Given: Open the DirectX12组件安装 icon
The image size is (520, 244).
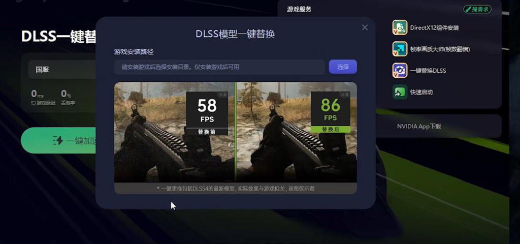Looking at the screenshot, I should tap(400, 27).
